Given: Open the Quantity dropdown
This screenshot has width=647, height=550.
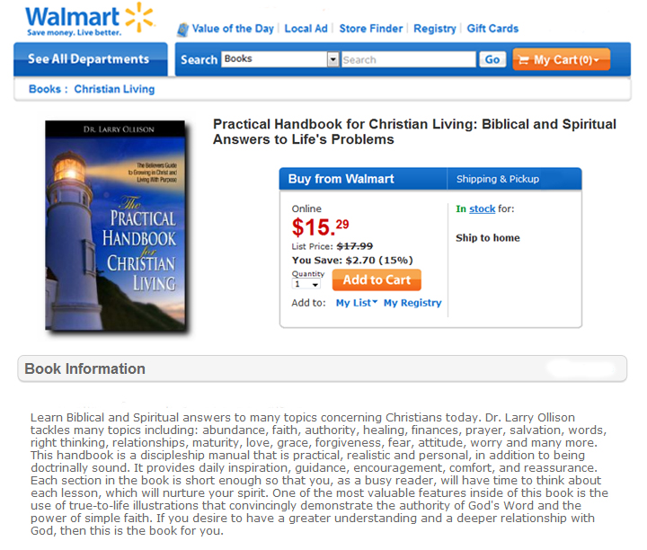Looking at the screenshot, I should (306, 284).
